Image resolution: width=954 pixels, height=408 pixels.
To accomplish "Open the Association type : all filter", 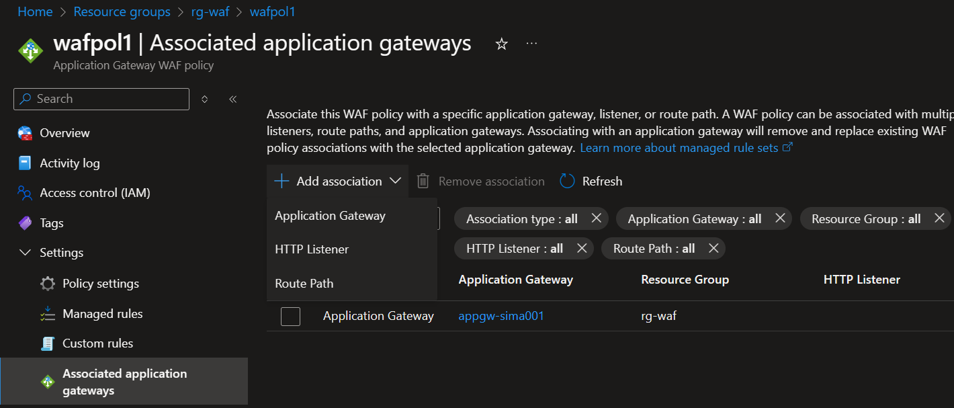I will tap(522, 219).
